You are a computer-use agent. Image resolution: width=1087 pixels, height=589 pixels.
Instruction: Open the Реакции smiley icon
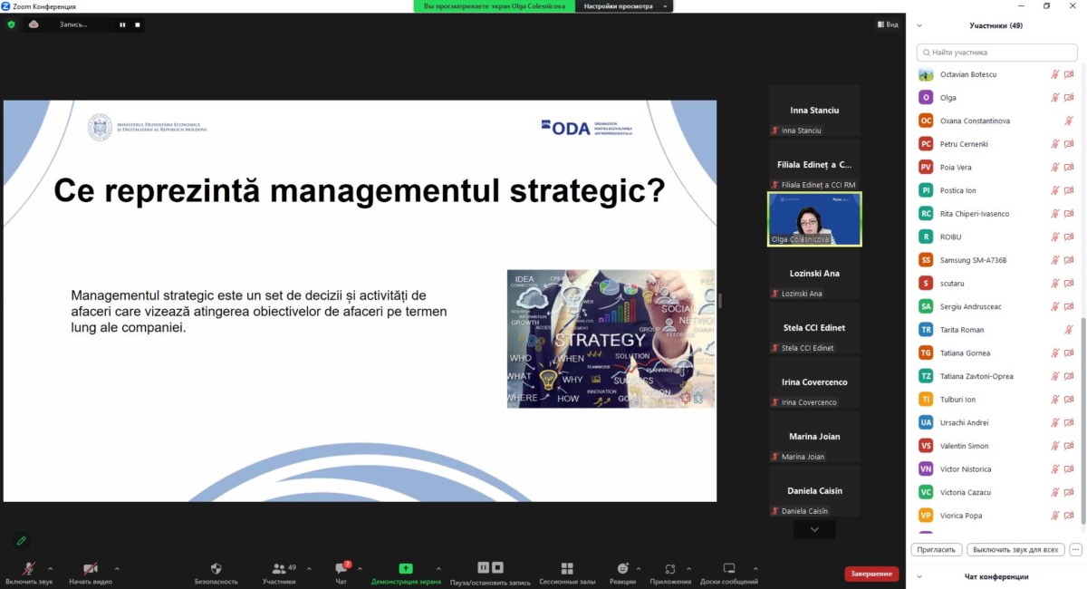point(622,568)
